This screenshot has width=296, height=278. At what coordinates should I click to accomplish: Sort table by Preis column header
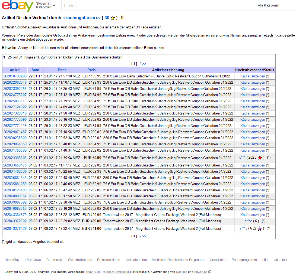pyautogui.click(x=91, y=70)
